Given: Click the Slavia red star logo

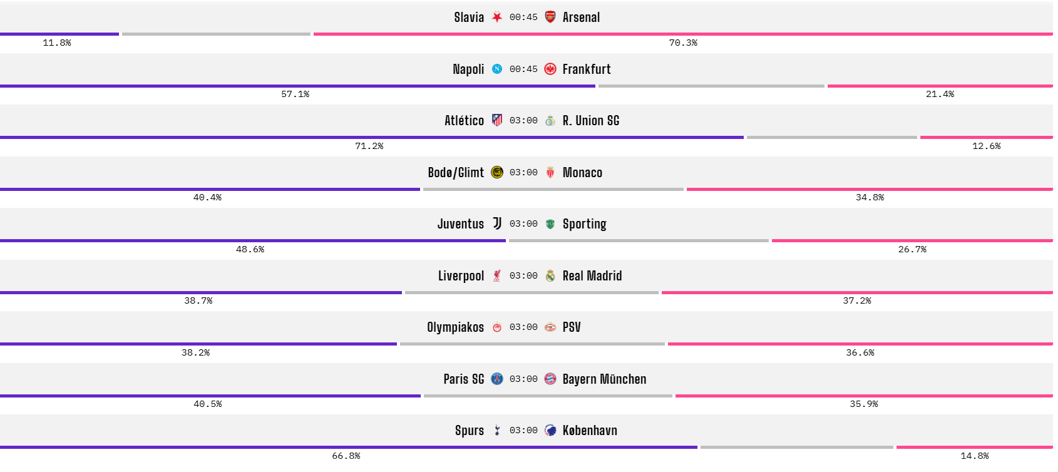Looking at the screenshot, I should pos(497,17).
